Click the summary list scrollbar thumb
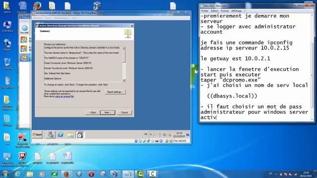 124,56
